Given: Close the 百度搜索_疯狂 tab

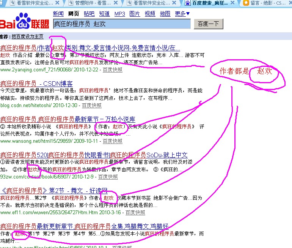Looking at the screenshot, I should [232, 3].
